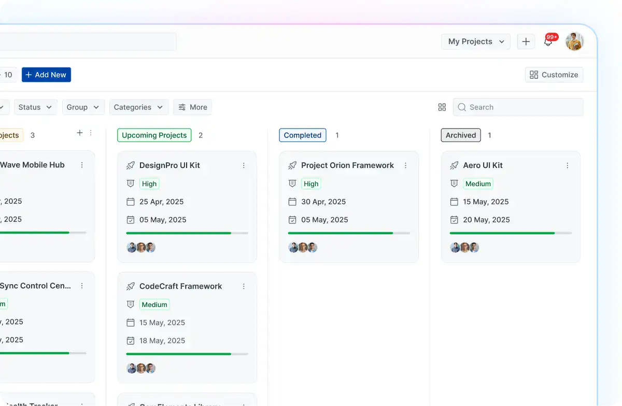The width and height of the screenshot is (622, 406).
Task: Open the notifications bell icon
Action: point(548,41)
